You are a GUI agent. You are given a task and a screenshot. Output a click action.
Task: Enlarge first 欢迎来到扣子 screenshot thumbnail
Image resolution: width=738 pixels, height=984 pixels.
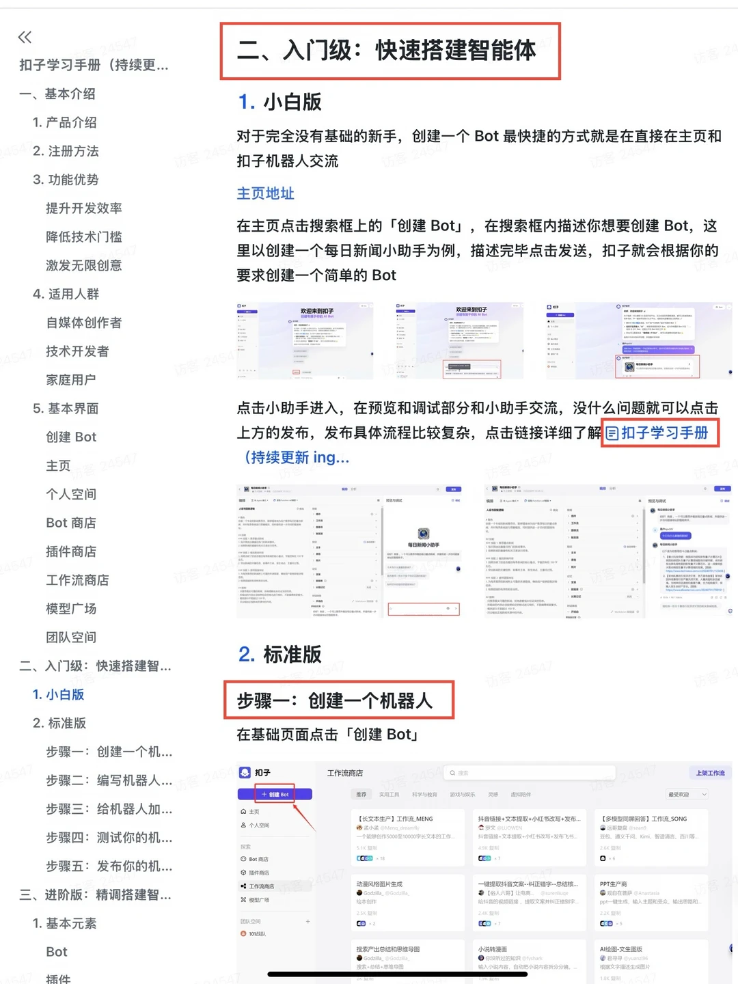coord(305,340)
